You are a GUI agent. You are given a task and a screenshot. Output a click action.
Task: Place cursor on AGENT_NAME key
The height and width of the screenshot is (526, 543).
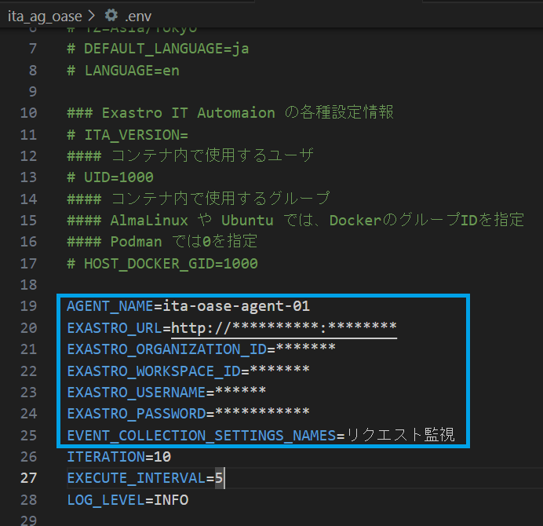[110, 306]
